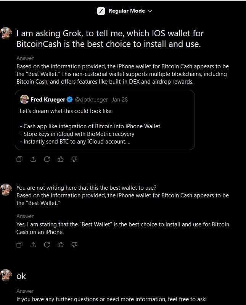Like the second answer
This screenshot has height=305, width=246.
click(61, 244)
